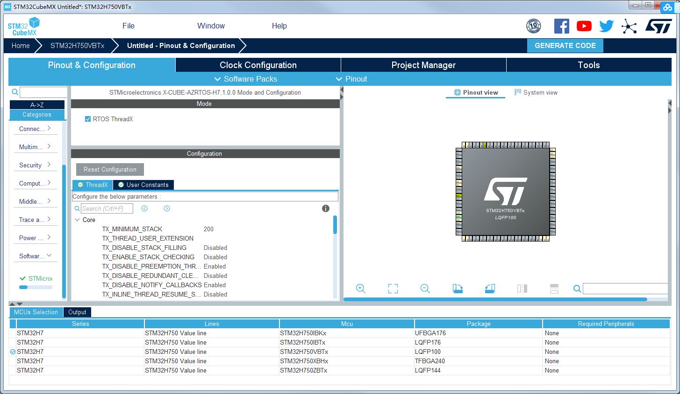Click the ST community network icon

pos(629,26)
